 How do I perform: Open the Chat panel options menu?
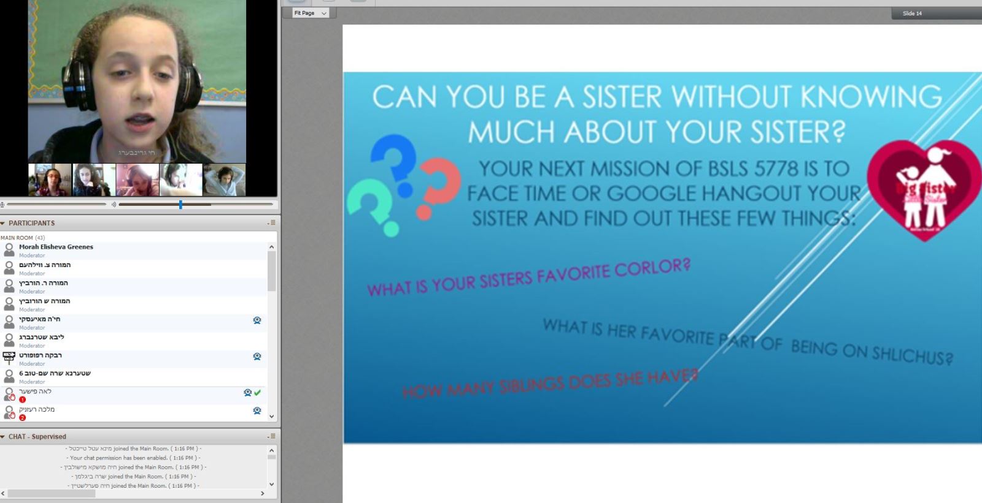tap(271, 437)
